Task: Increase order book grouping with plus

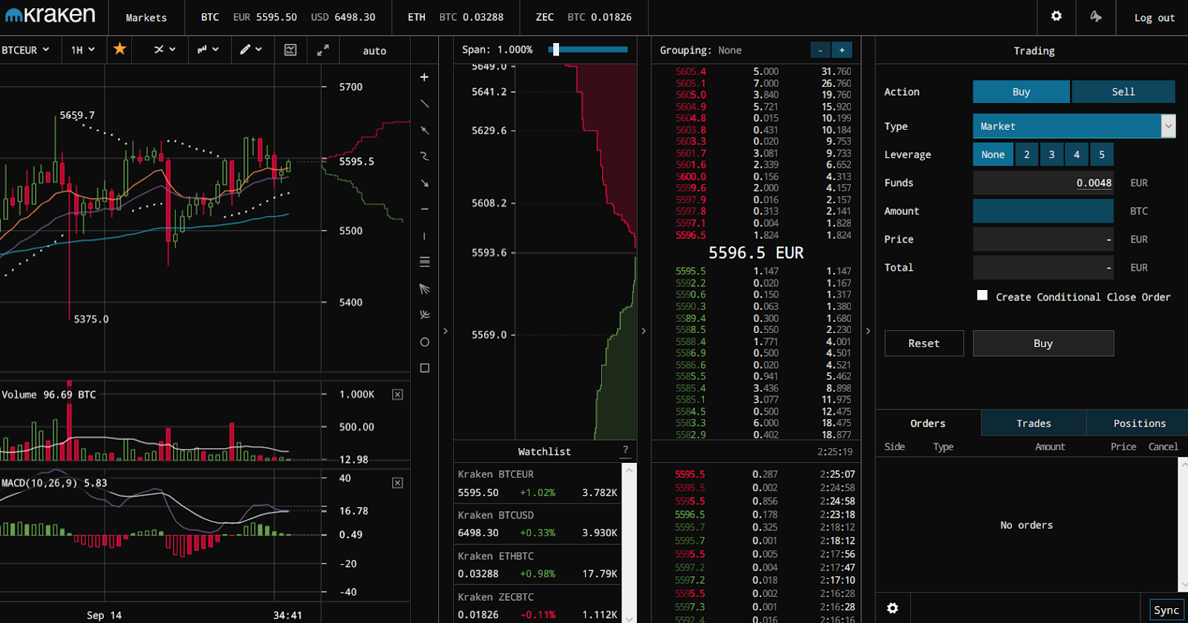Action: (x=842, y=50)
